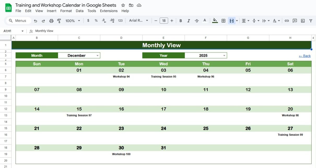The height and width of the screenshot is (168, 316).
Task: Click the cell name box A1:H1
Action: click(13, 31)
